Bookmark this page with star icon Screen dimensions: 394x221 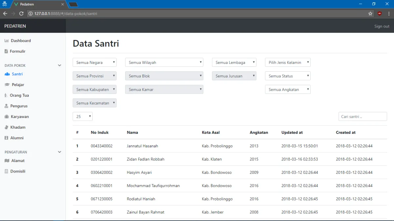[370, 13]
